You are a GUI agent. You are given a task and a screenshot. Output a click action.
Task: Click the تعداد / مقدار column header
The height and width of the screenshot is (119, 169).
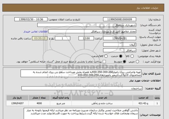pos(39,98)
